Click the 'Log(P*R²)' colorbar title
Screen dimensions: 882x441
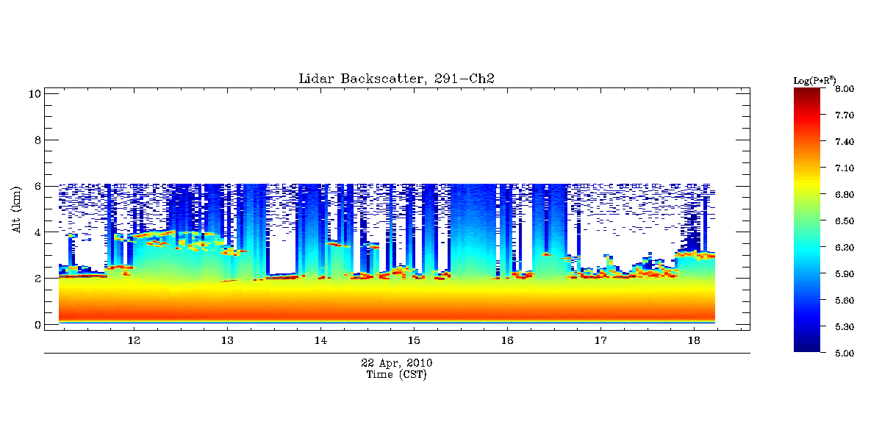[815, 79]
